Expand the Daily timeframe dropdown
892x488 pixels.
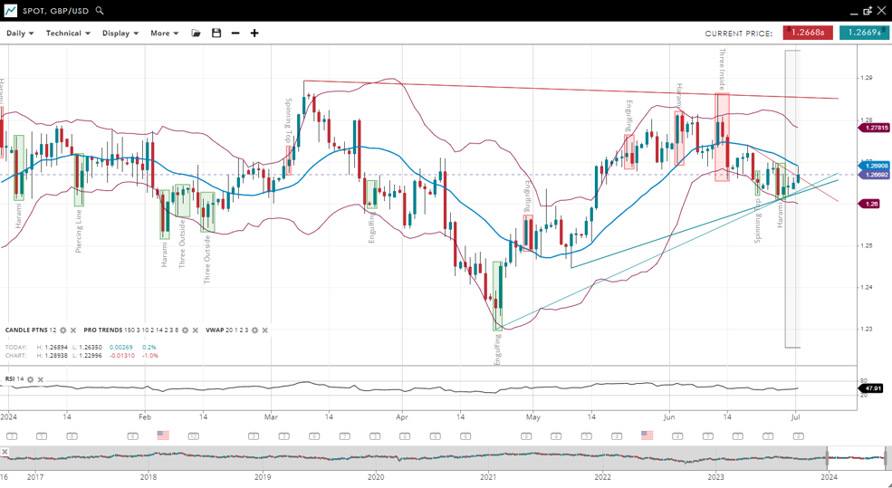20,33
